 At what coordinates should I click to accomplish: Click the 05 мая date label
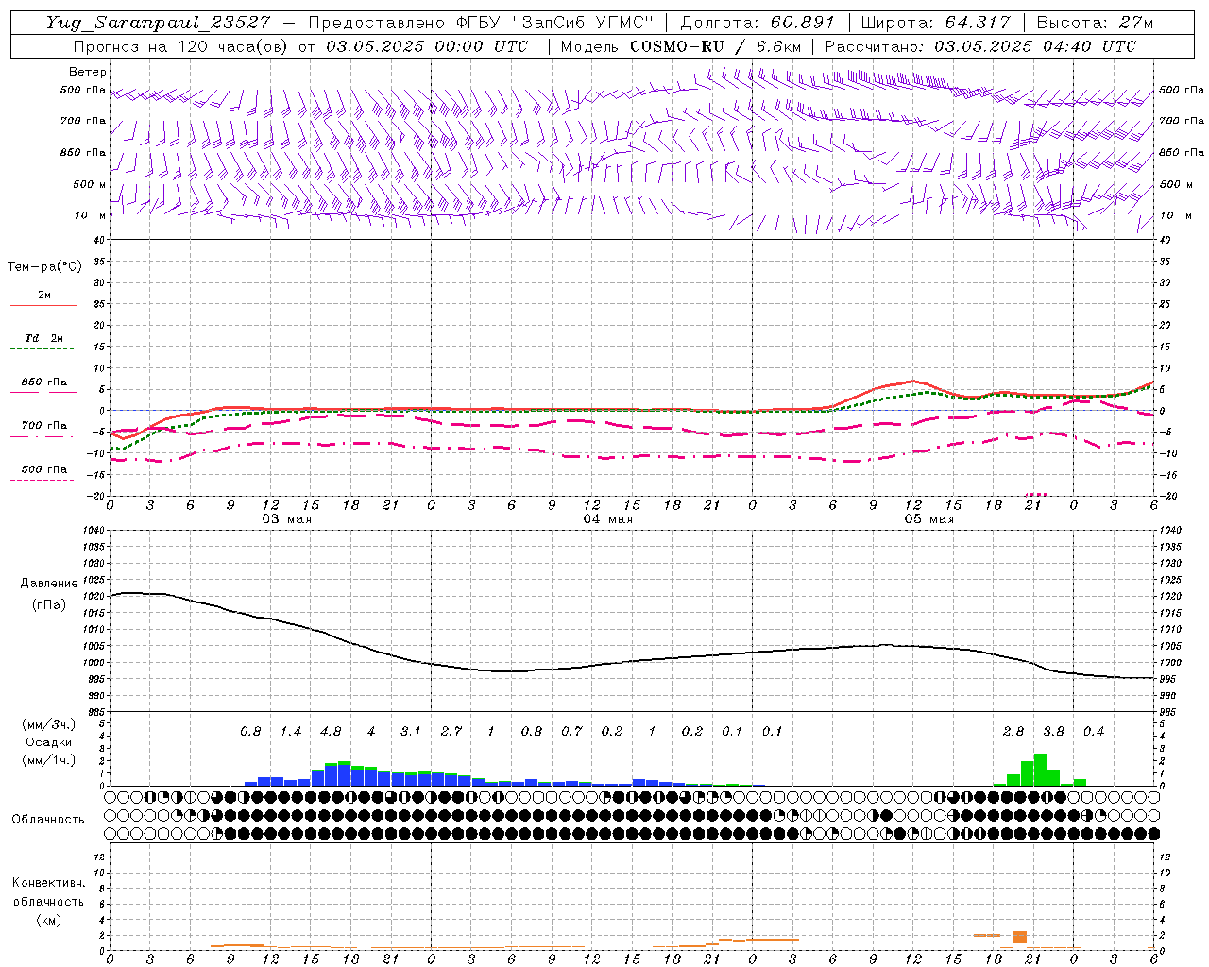pyautogui.click(x=929, y=519)
